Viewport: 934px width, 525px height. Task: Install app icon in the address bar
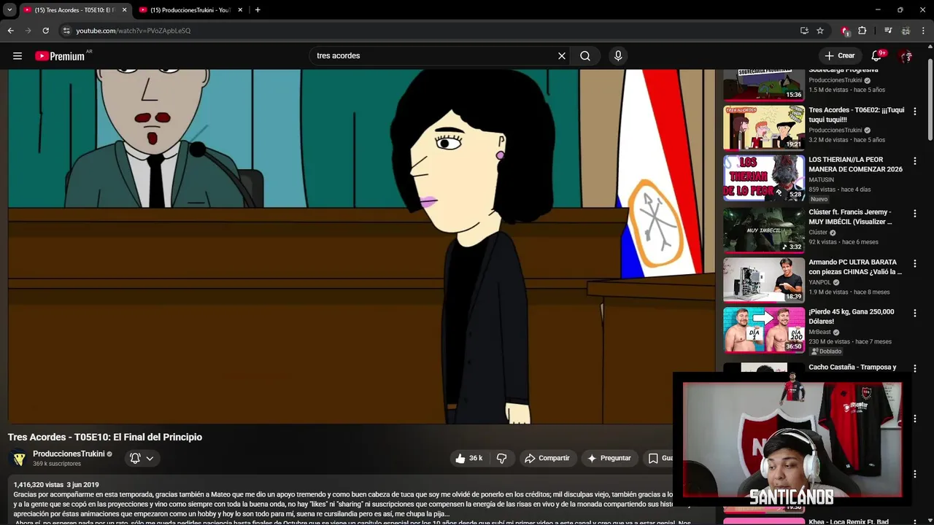[x=804, y=31]
